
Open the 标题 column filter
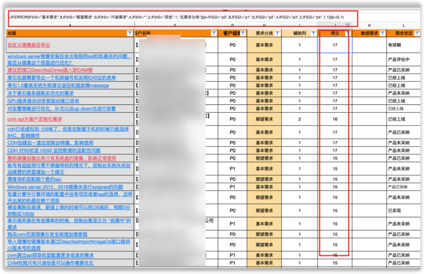click(x=130, y=33)
